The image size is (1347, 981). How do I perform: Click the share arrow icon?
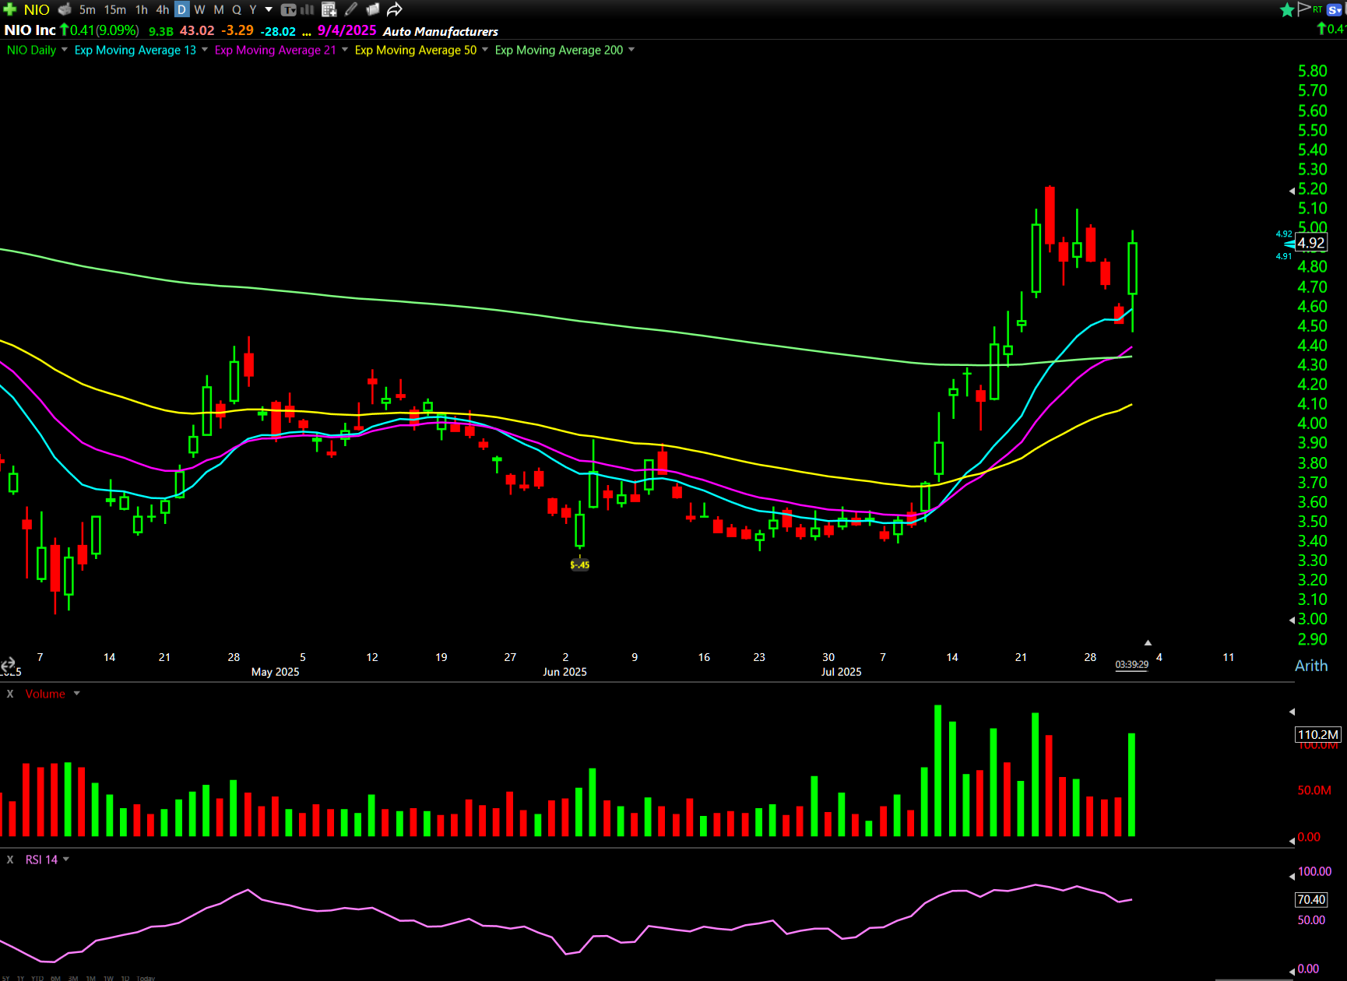pyautogui.click(x=395, y=9)
